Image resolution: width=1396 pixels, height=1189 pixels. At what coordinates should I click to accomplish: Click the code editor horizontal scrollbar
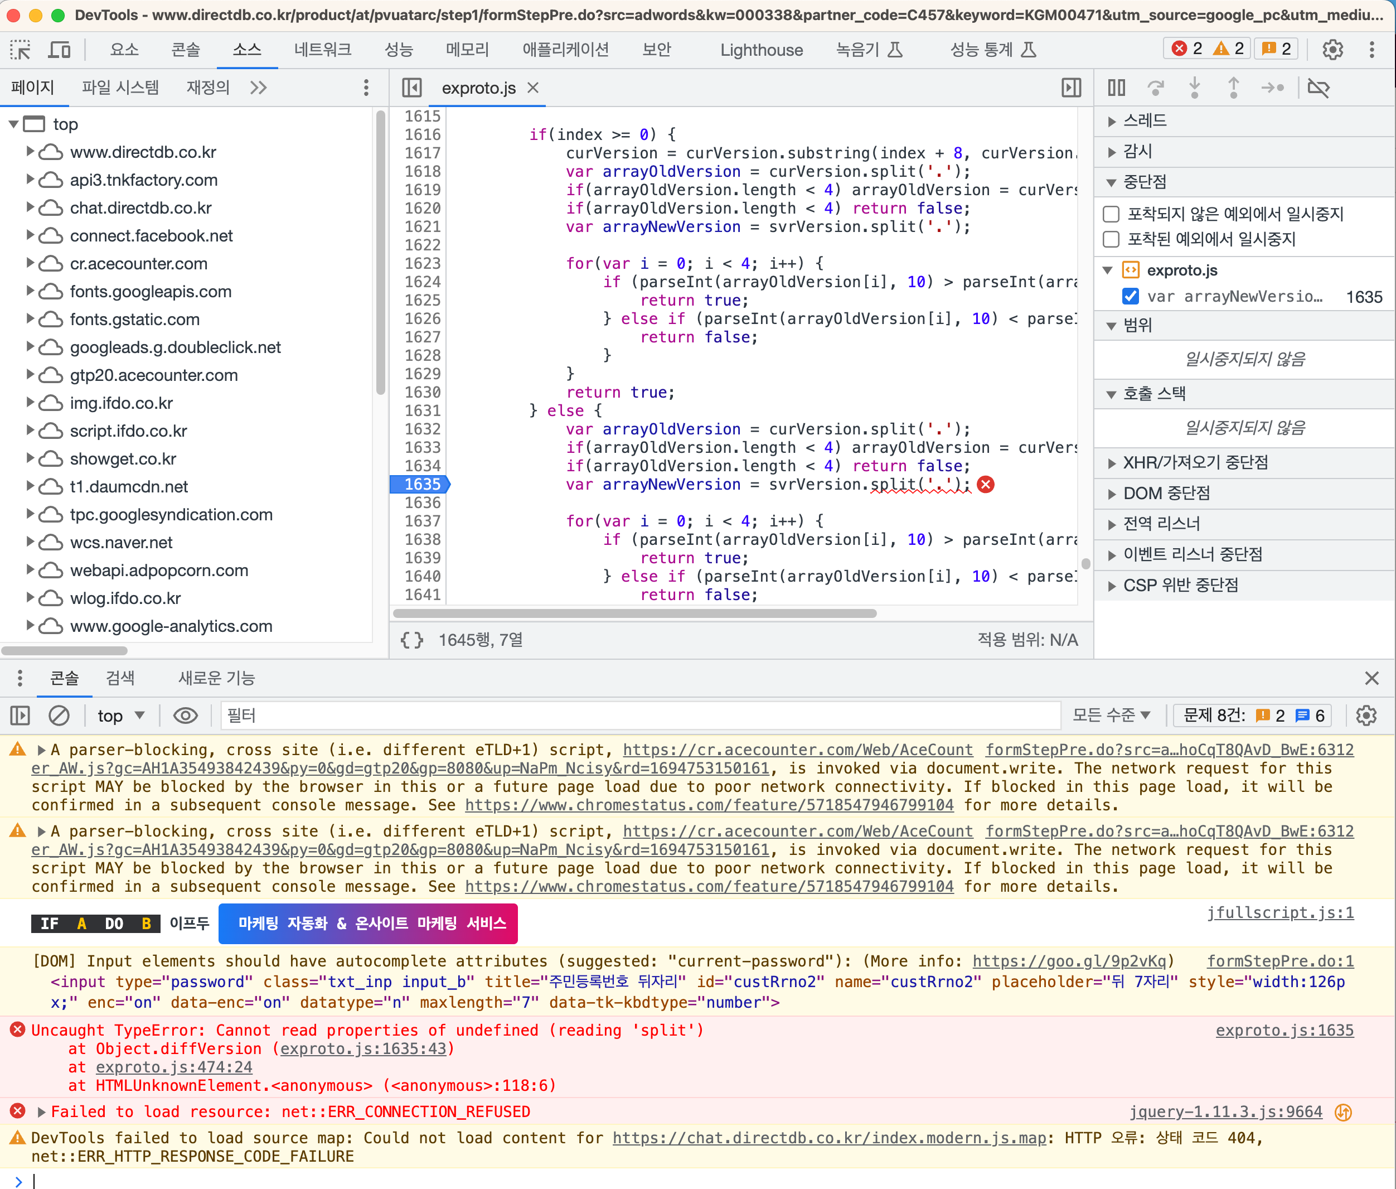click(x=634, y=613)
